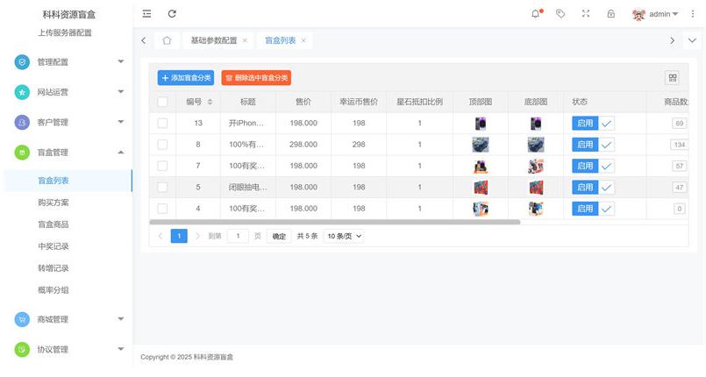Click the lock screen icon

tap(611, 14)
